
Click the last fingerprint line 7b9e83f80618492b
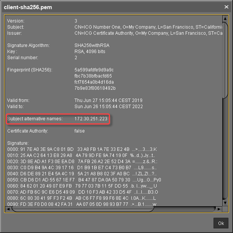click(x=95, y=88)
